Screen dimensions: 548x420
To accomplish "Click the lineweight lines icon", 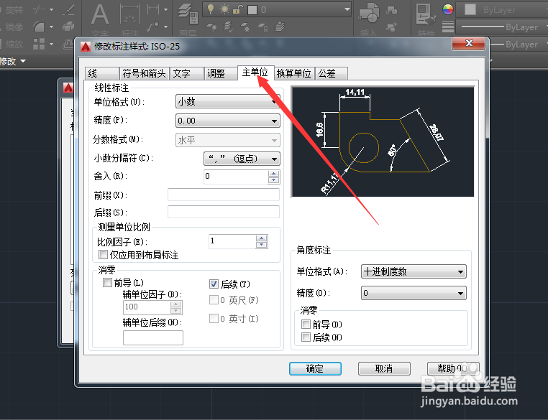I will point(448,27).
